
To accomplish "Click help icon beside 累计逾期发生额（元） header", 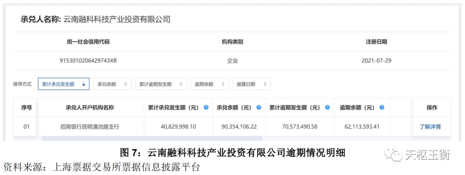I will [328, 107].
